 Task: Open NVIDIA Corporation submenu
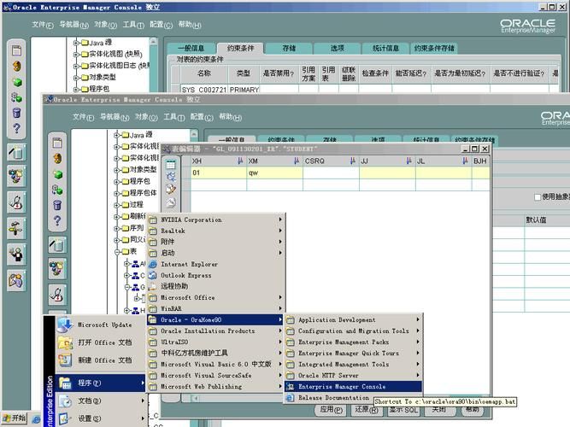(x=216, y=219)
